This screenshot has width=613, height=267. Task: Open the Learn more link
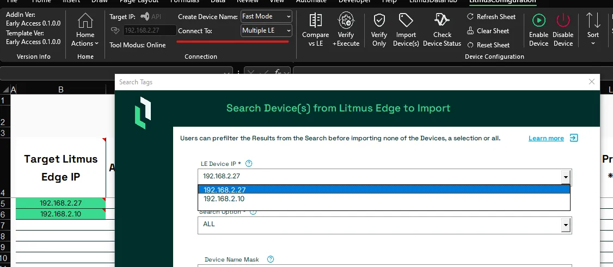(545, 138)
